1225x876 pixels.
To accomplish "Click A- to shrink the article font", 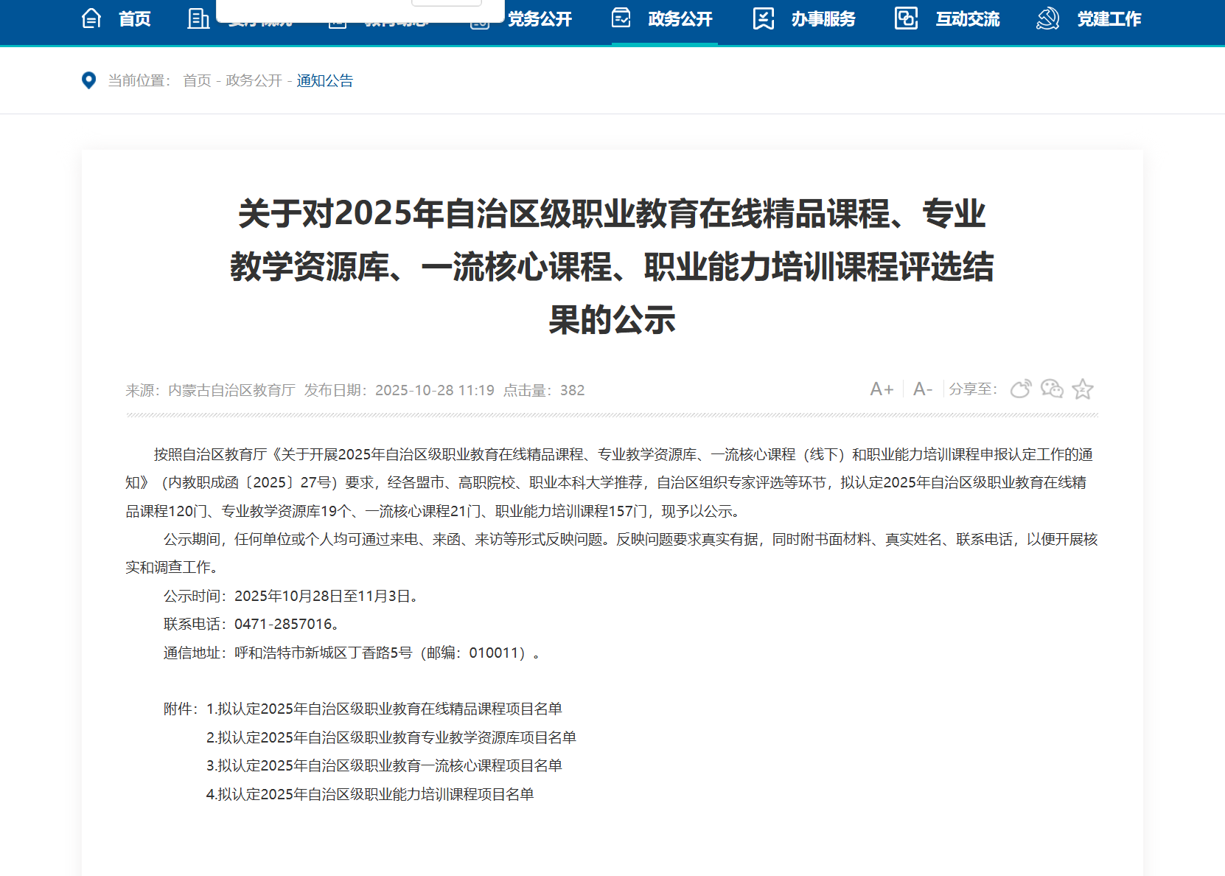I will click(922, 389).
